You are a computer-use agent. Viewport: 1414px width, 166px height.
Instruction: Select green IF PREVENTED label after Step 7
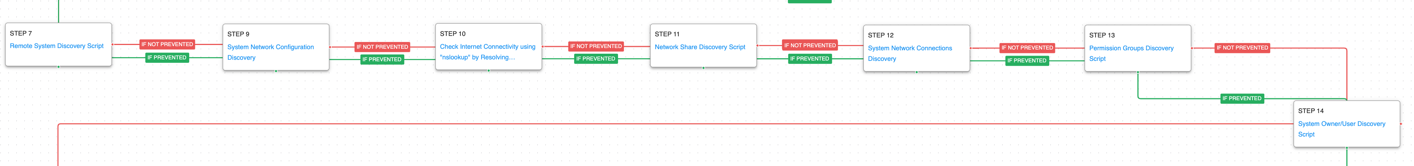coord(167,57)
